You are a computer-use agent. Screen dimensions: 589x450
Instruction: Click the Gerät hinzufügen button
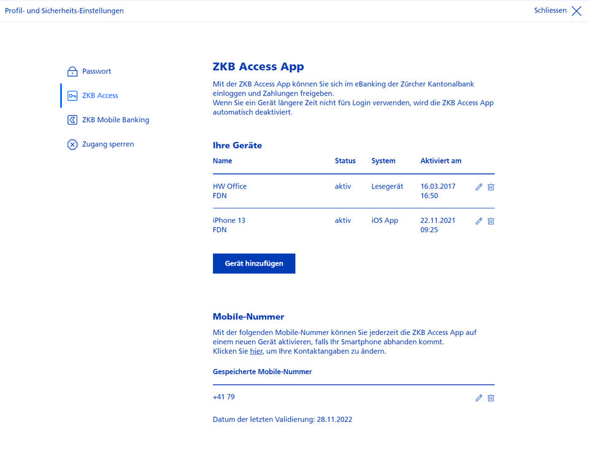(254, 264)
